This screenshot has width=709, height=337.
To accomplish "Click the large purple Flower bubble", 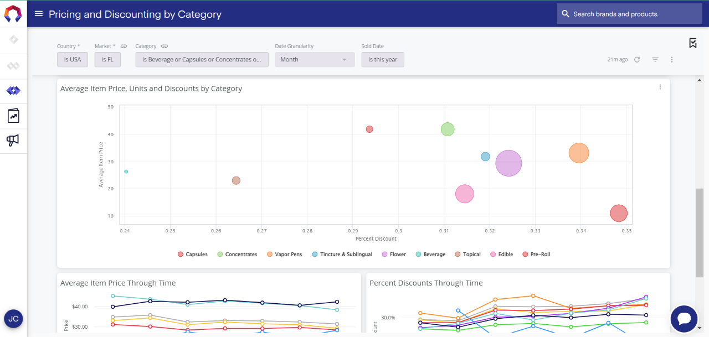I will point(508,163).
